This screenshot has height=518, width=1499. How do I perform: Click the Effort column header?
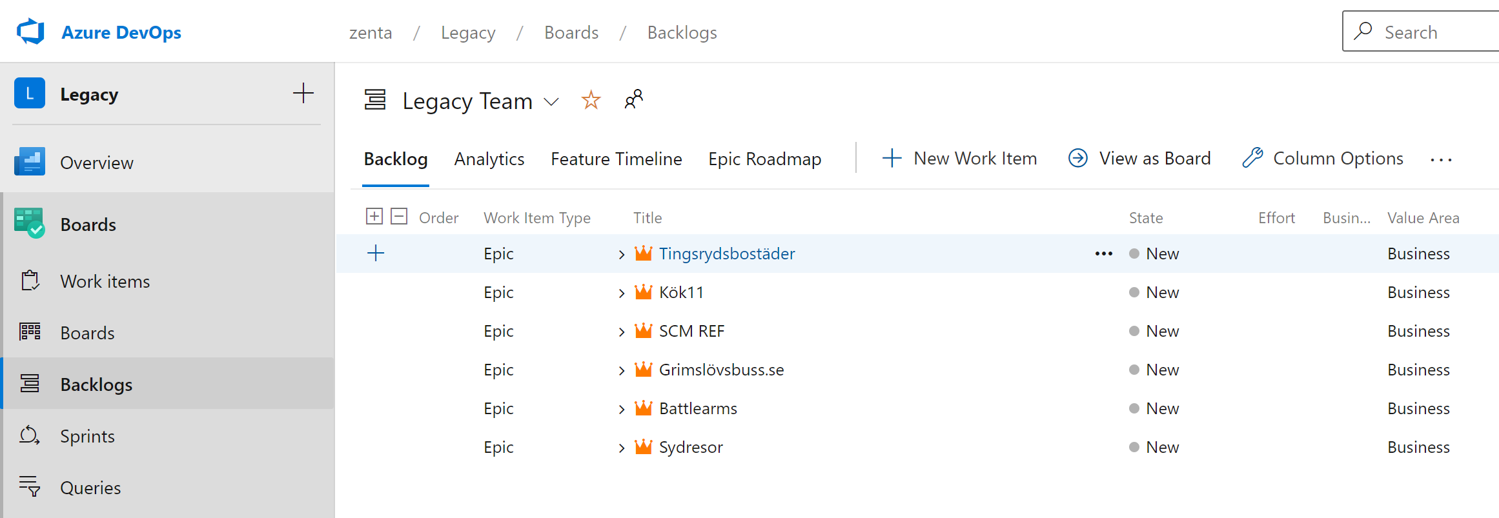pyautogui.click(x=1276, y=218)
